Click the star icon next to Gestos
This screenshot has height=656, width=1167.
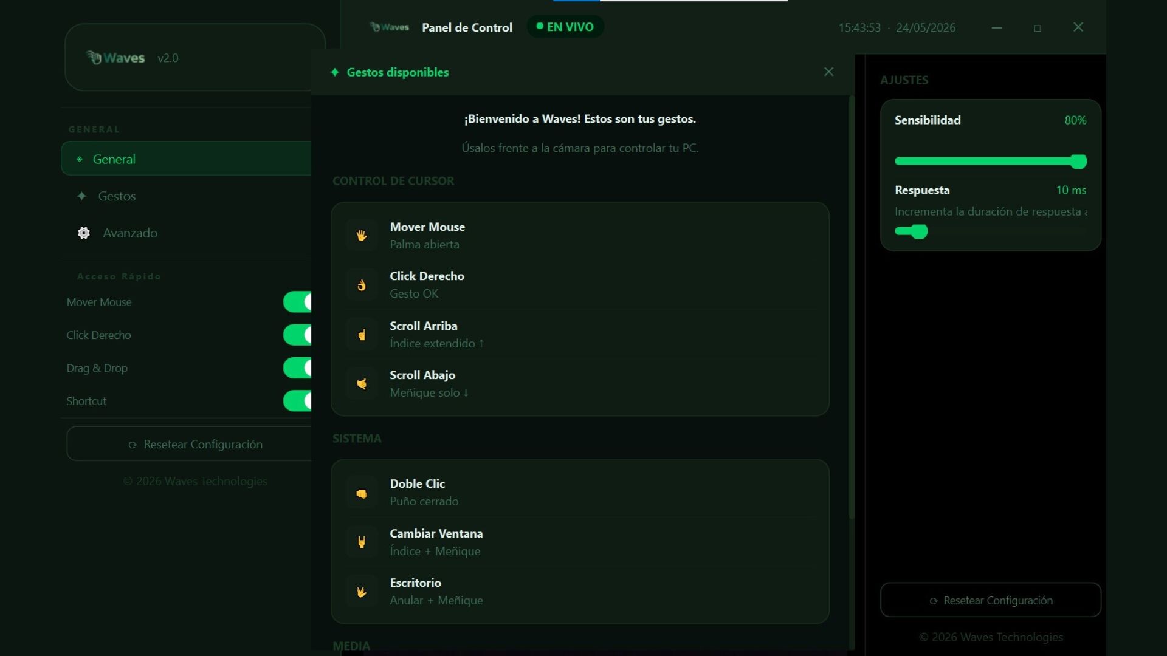[82, 196]
